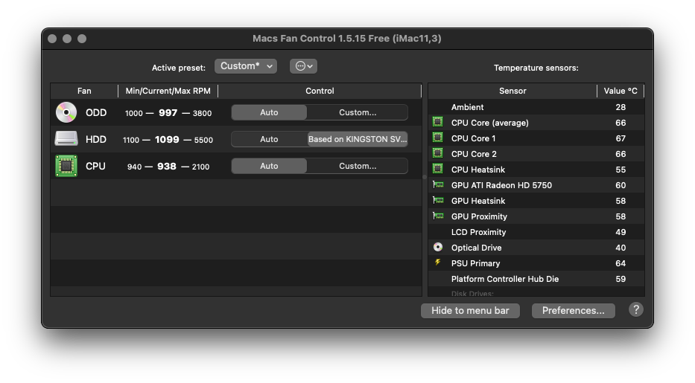This screenshot has height=383, width=695.
Task: Click the PSU Primary value 64
Action: (621, 263)
